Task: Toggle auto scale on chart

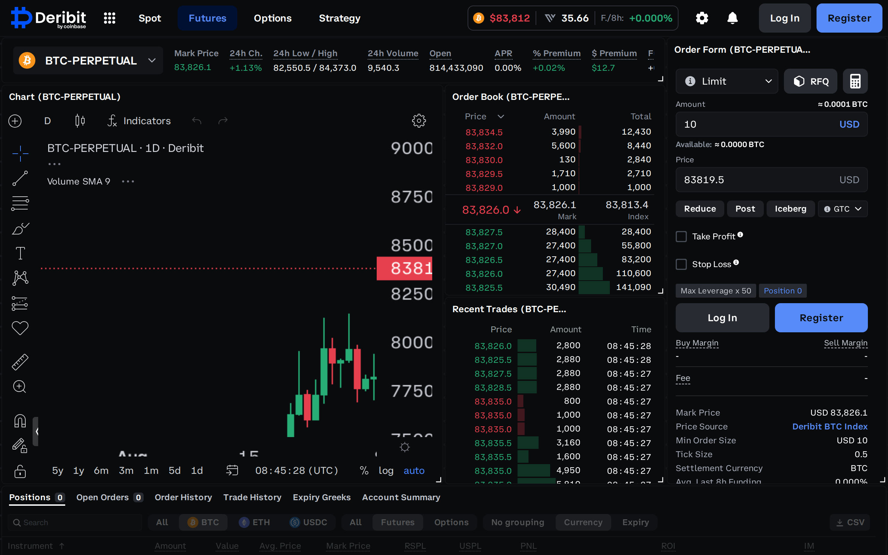Action: coord(414,471)
